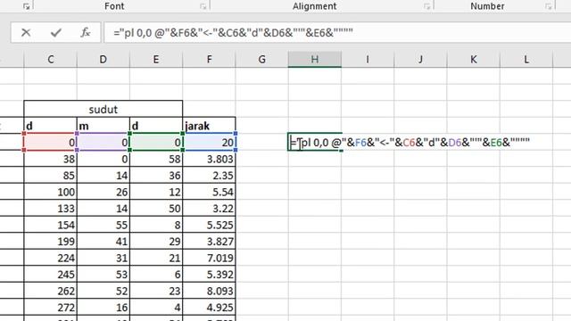571x321 pixels.
Task: Click degree cell containing 38
Action: pyautogui.click(x=51, y=159)
